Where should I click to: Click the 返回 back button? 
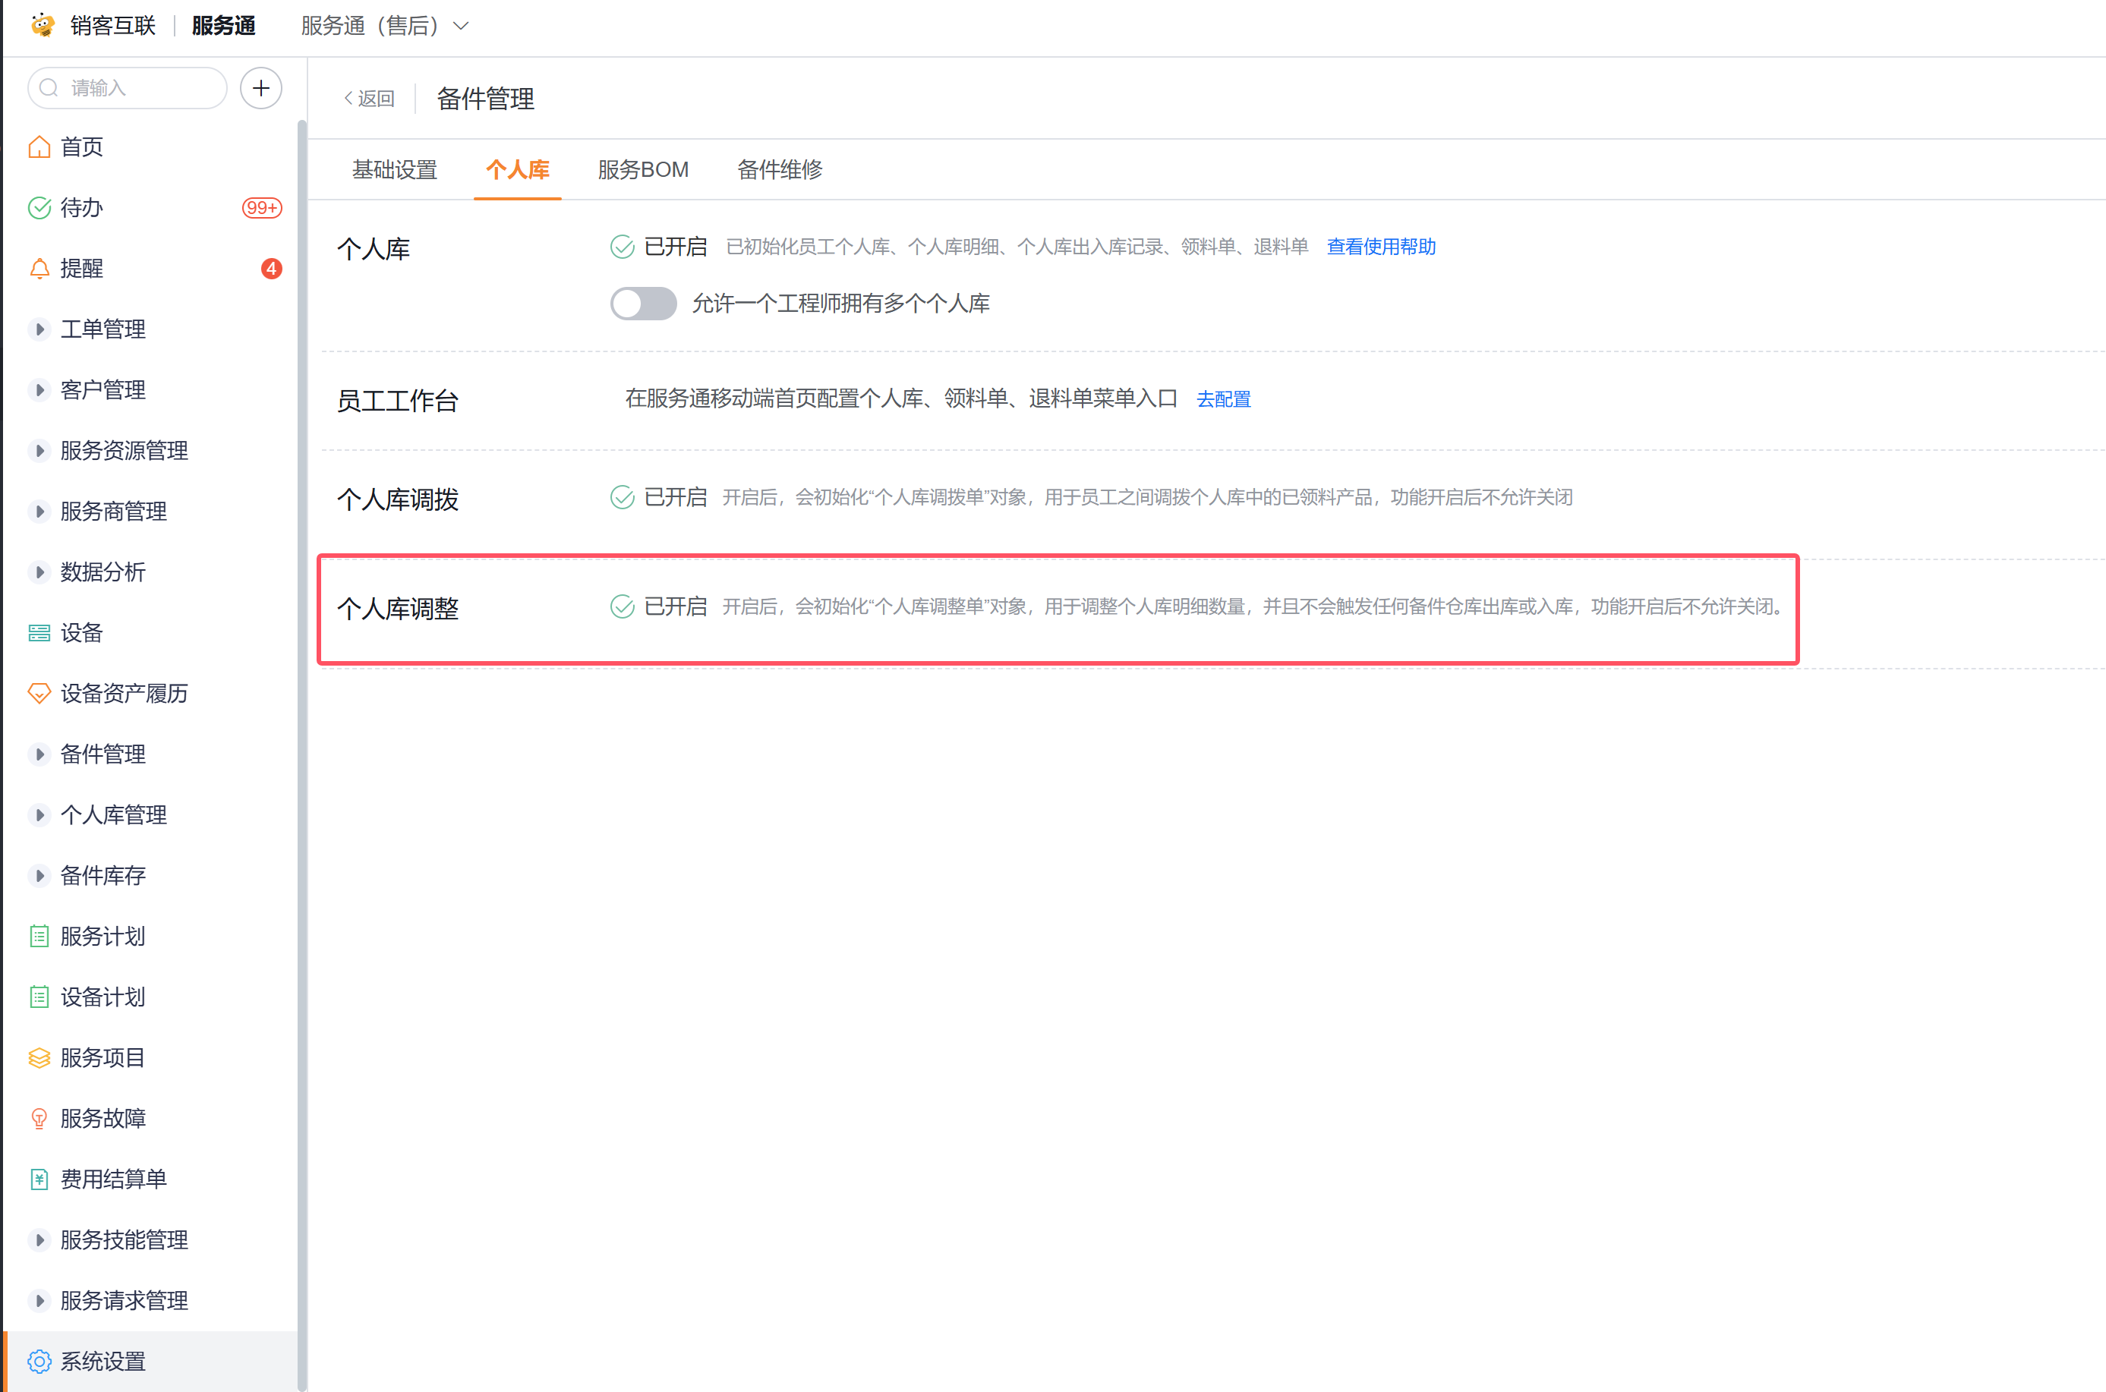pos(370,99)
